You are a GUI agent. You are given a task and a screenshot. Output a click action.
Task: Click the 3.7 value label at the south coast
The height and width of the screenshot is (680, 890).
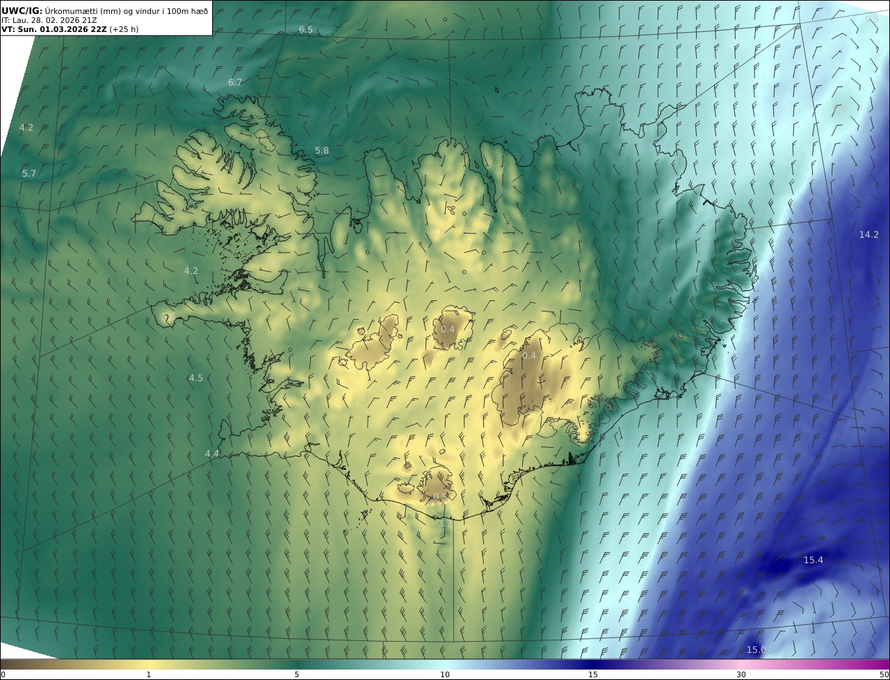click(444, 523)
